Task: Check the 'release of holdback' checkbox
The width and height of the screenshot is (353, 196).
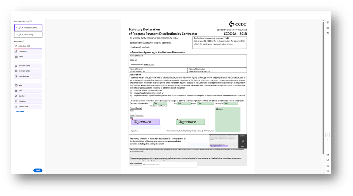Action: pyautogui.click(x=131, y=47)
